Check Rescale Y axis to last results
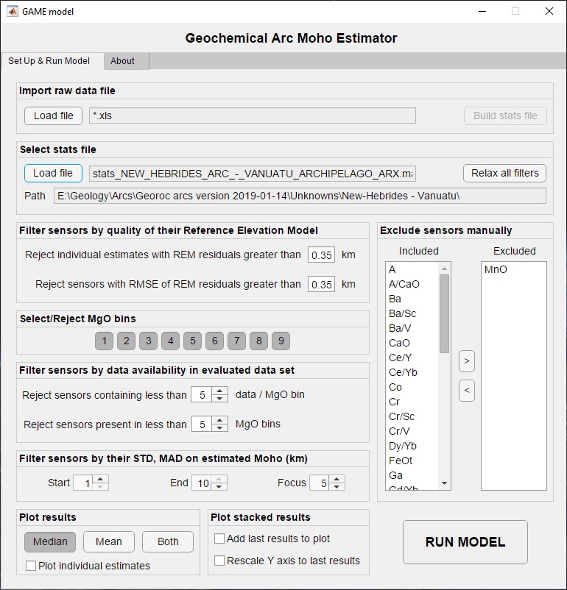567x590 pixels. tap(219, 561)
